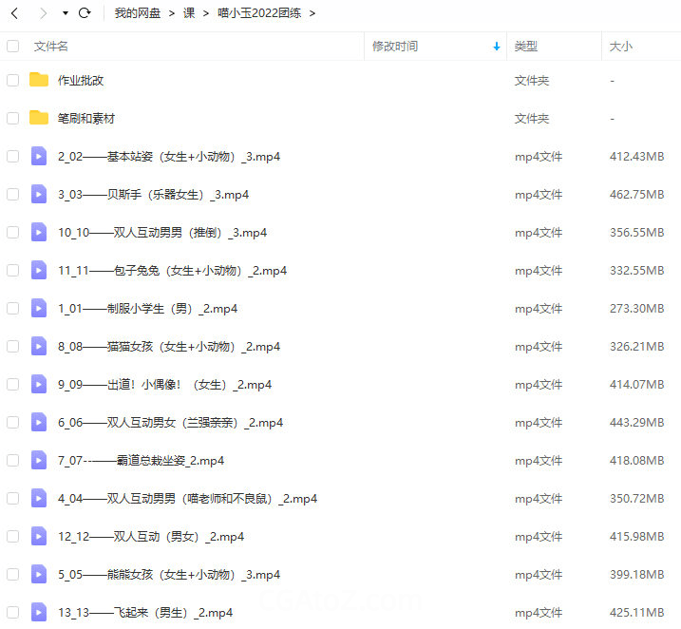Sort files by 类型 column
681x629 pixels.
[526, 46]
